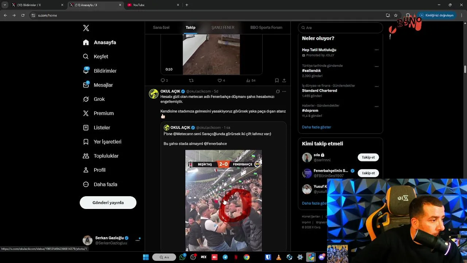
Task: Open Keşfet in the sidebar
Action: (96, 57)
